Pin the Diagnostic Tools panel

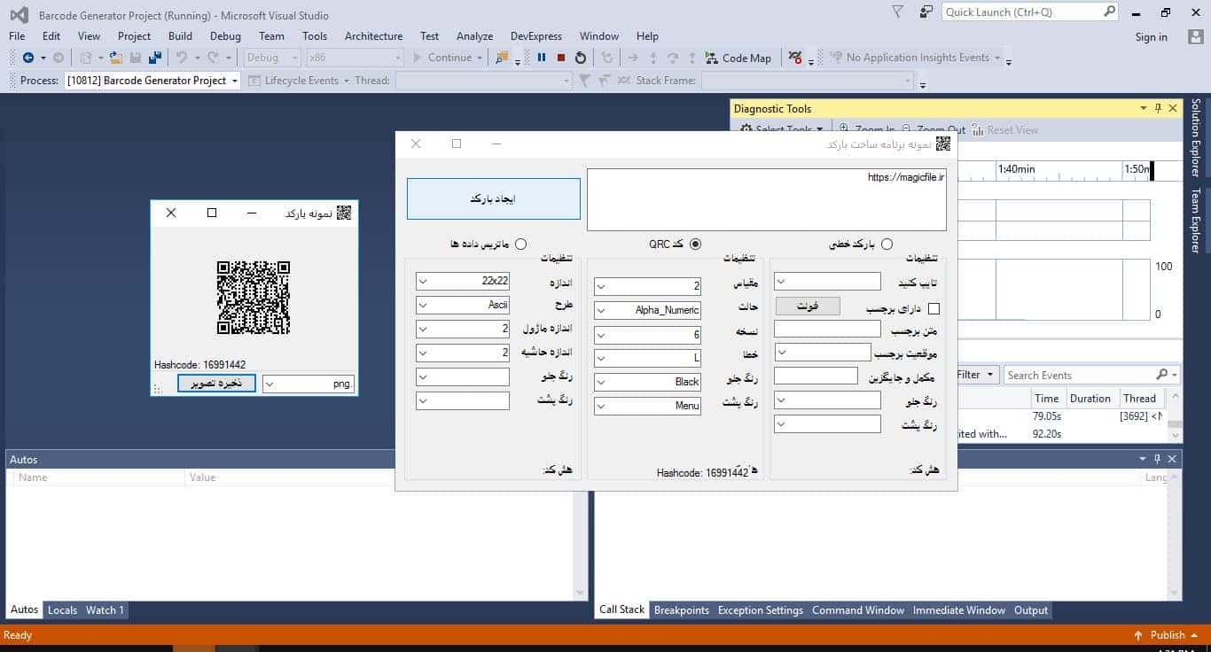[x=1158, y=108]
